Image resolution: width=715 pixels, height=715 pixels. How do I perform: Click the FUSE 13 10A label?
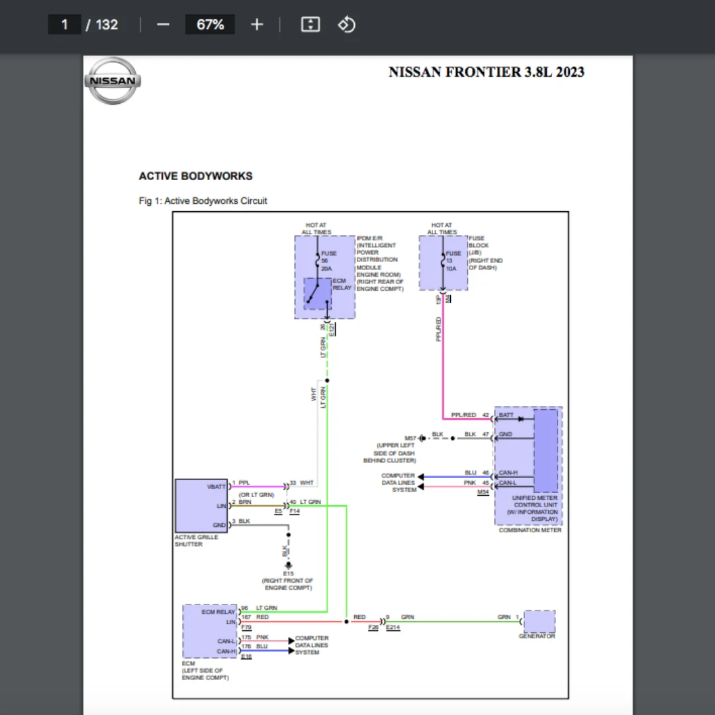click(x=453, y=261)
